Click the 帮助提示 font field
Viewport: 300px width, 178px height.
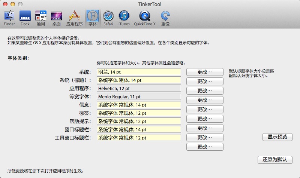139,121
